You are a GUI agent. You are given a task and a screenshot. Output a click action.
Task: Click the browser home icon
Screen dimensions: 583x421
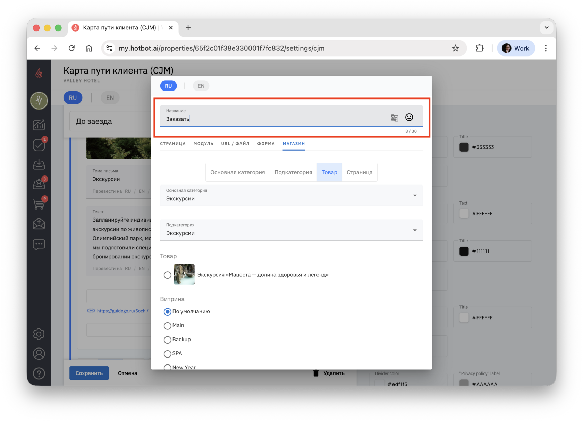(x=89, y=48)
